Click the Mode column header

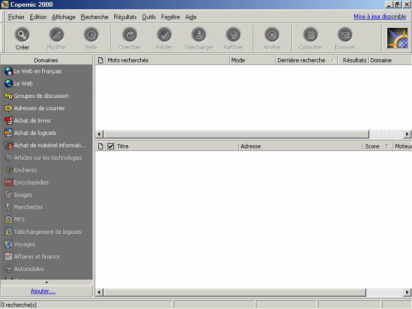click(x=252, y=60)
